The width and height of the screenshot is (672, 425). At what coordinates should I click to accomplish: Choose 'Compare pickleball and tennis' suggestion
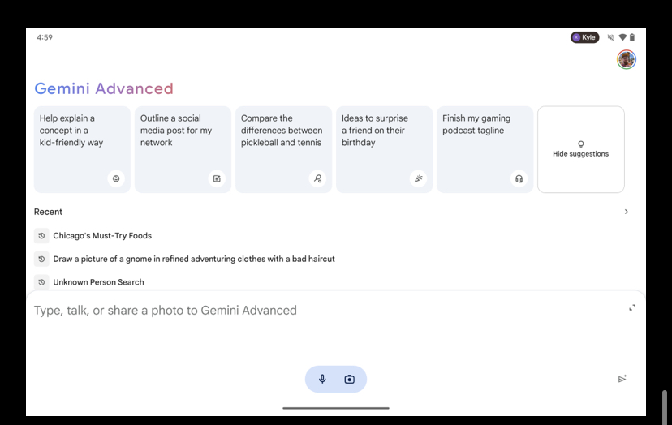(x=283, y=149)
